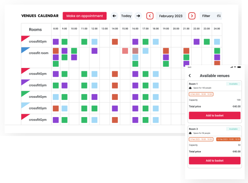
Task: Open light blue 8.00 booking in green-flag row
Action: click(56, 97)
